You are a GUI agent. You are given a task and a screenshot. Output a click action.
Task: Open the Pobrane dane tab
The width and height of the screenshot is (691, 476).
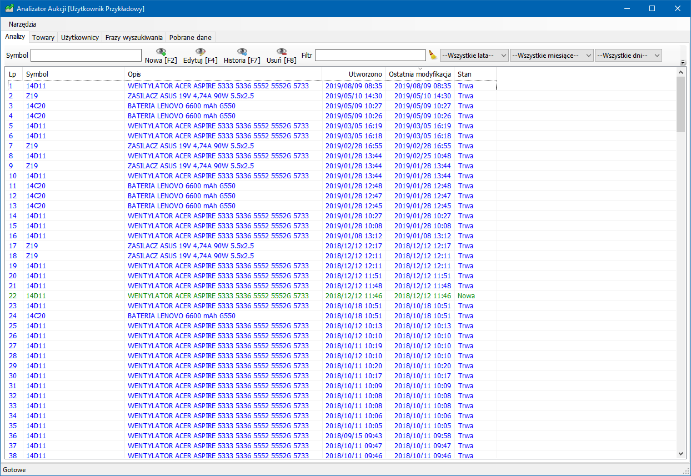(x=191, y=37)
